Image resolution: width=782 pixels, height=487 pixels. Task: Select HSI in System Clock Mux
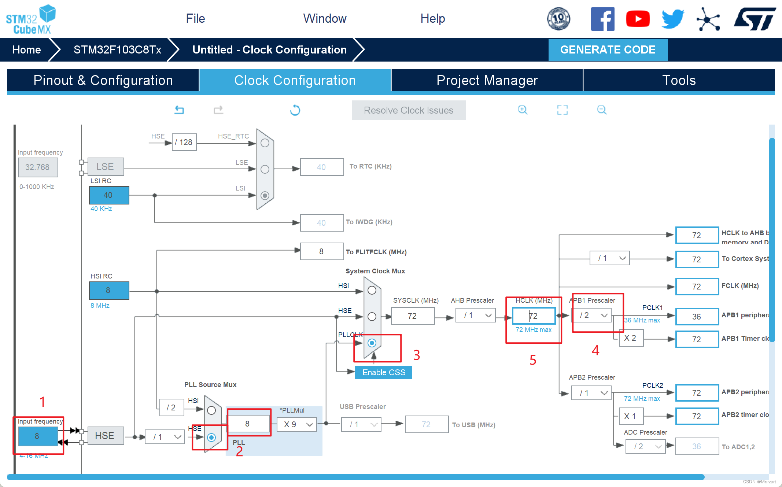372,291
